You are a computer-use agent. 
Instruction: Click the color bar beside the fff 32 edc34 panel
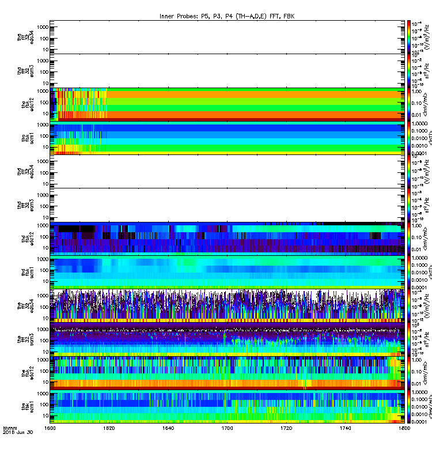coord(408,306)
